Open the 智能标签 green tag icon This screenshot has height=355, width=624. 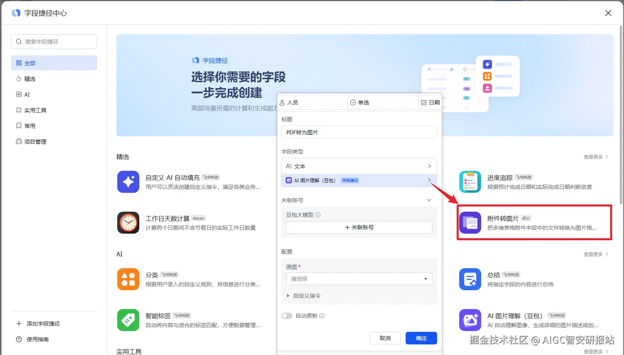coord(128,320)
